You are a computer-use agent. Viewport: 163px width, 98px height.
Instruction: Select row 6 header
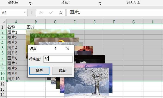[3, 53]
